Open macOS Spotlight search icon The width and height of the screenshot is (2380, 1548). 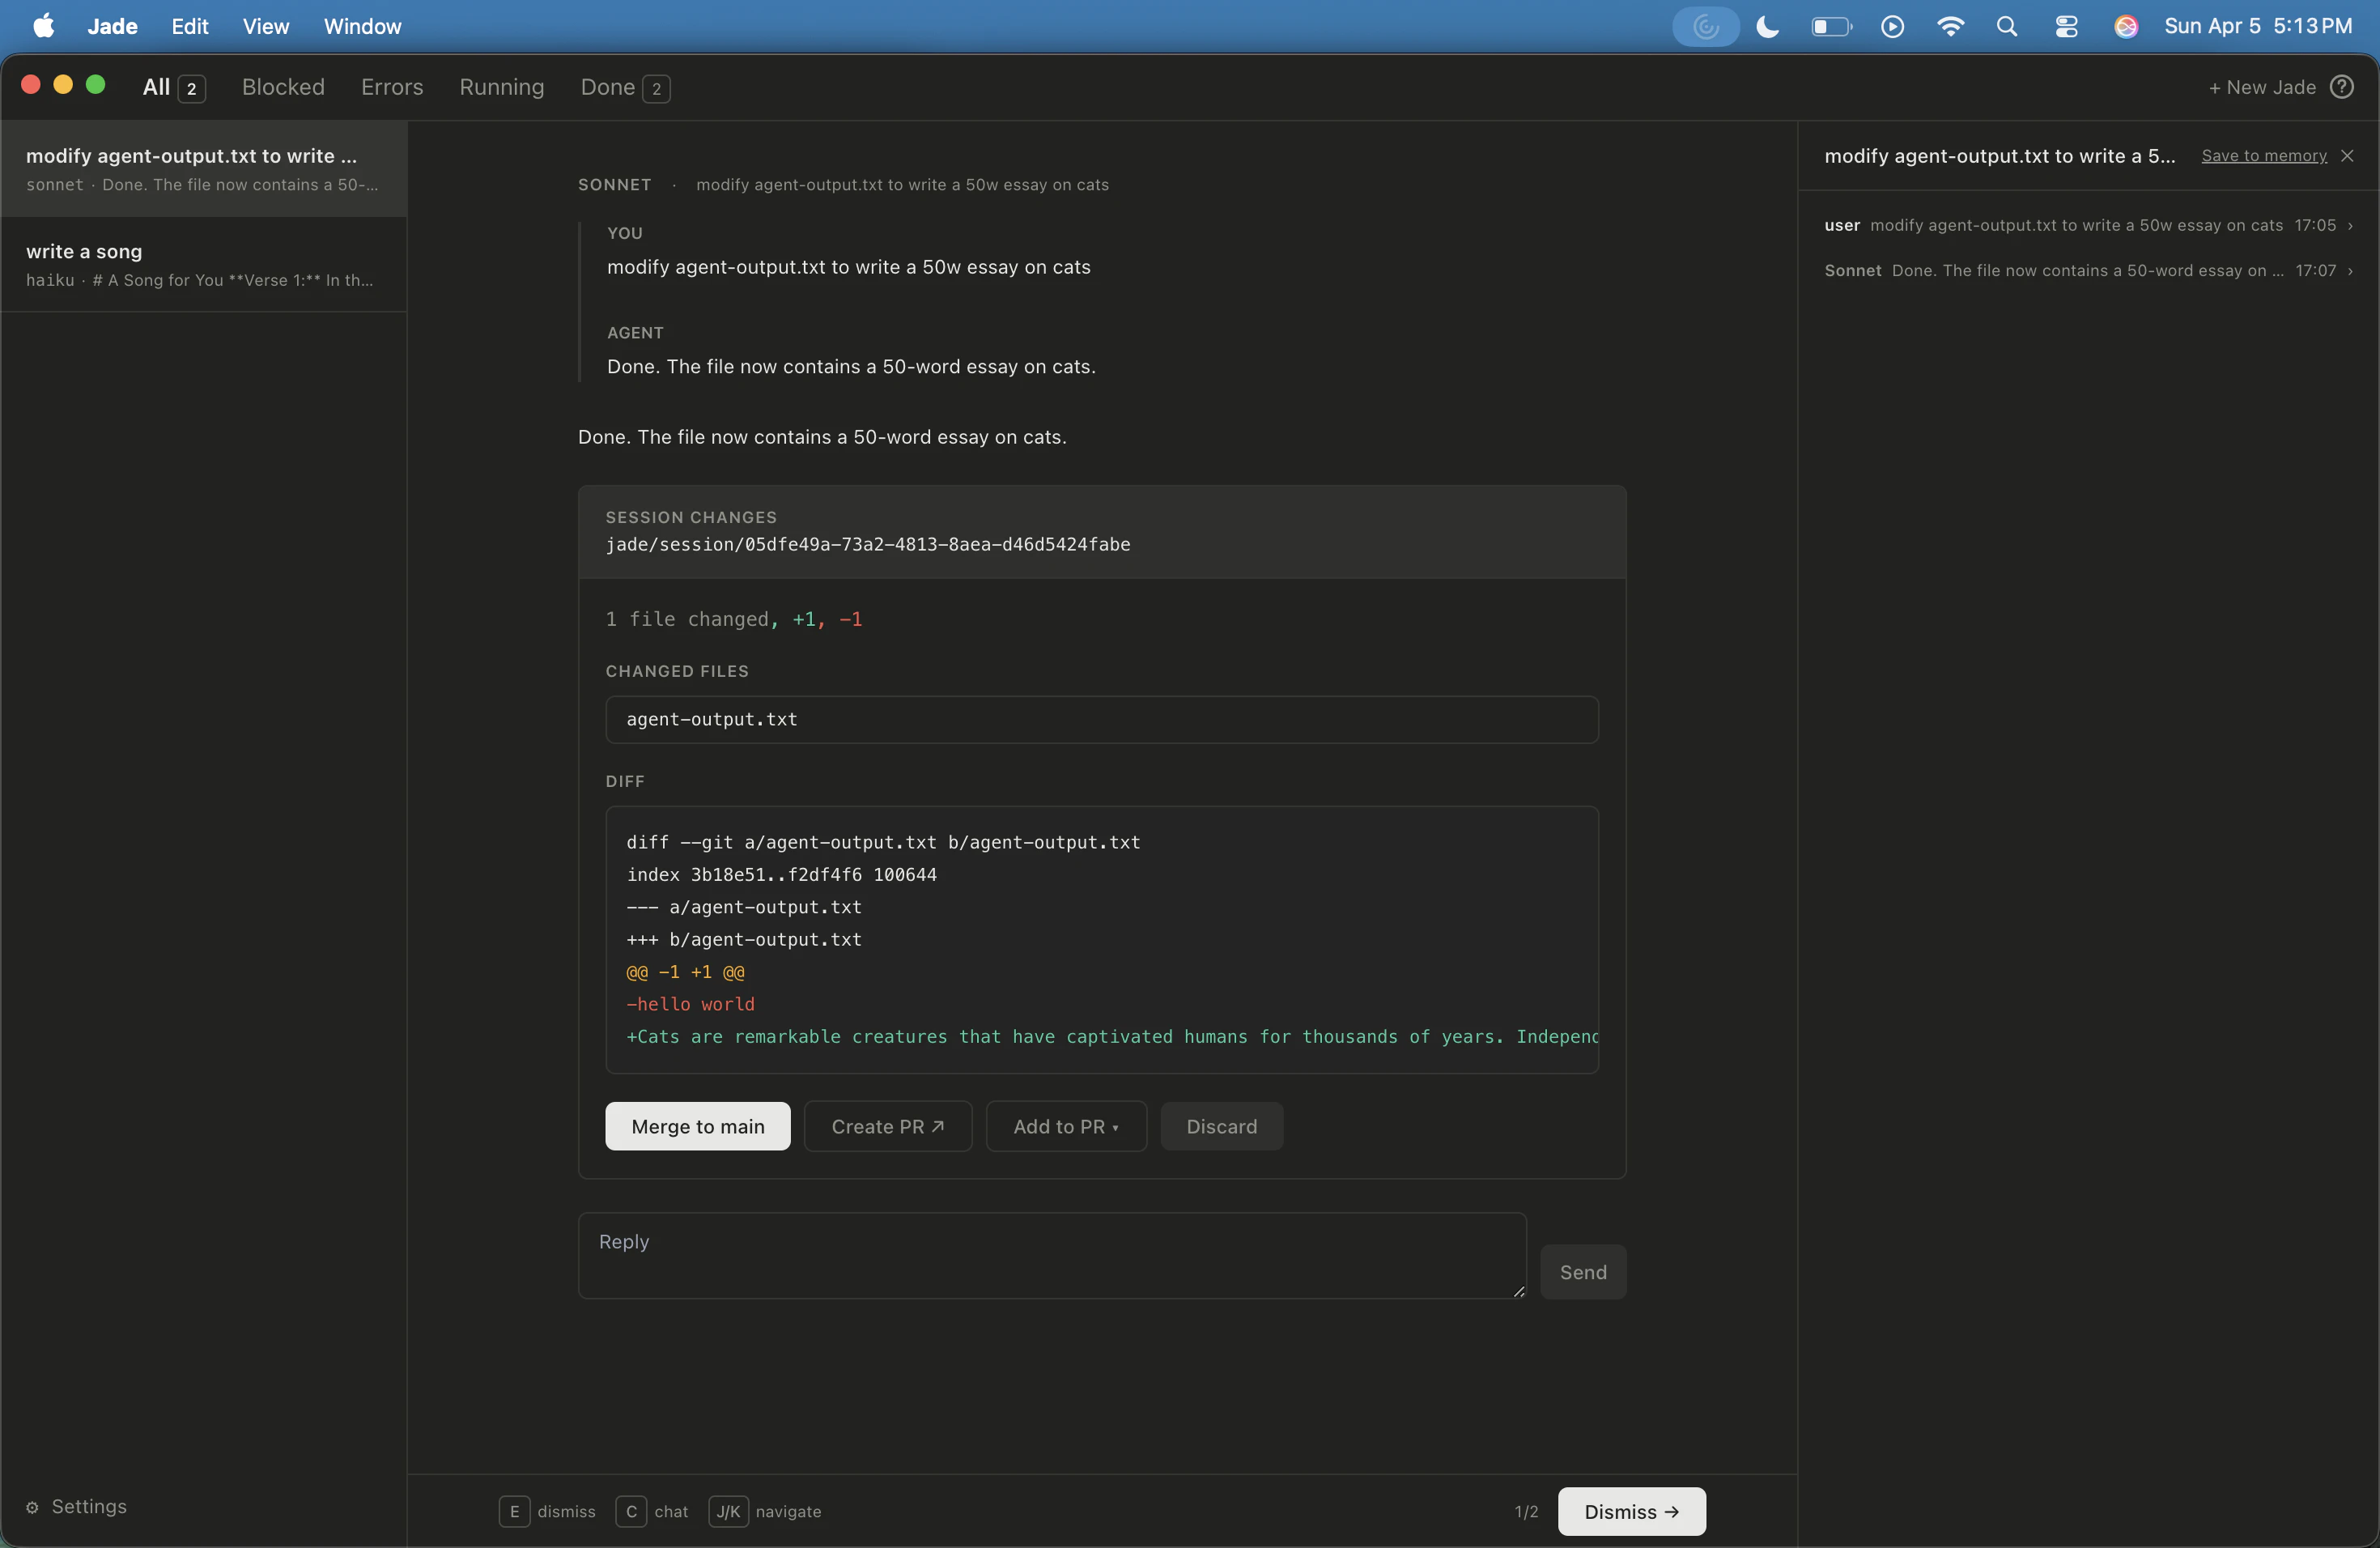pos(2006,27)
